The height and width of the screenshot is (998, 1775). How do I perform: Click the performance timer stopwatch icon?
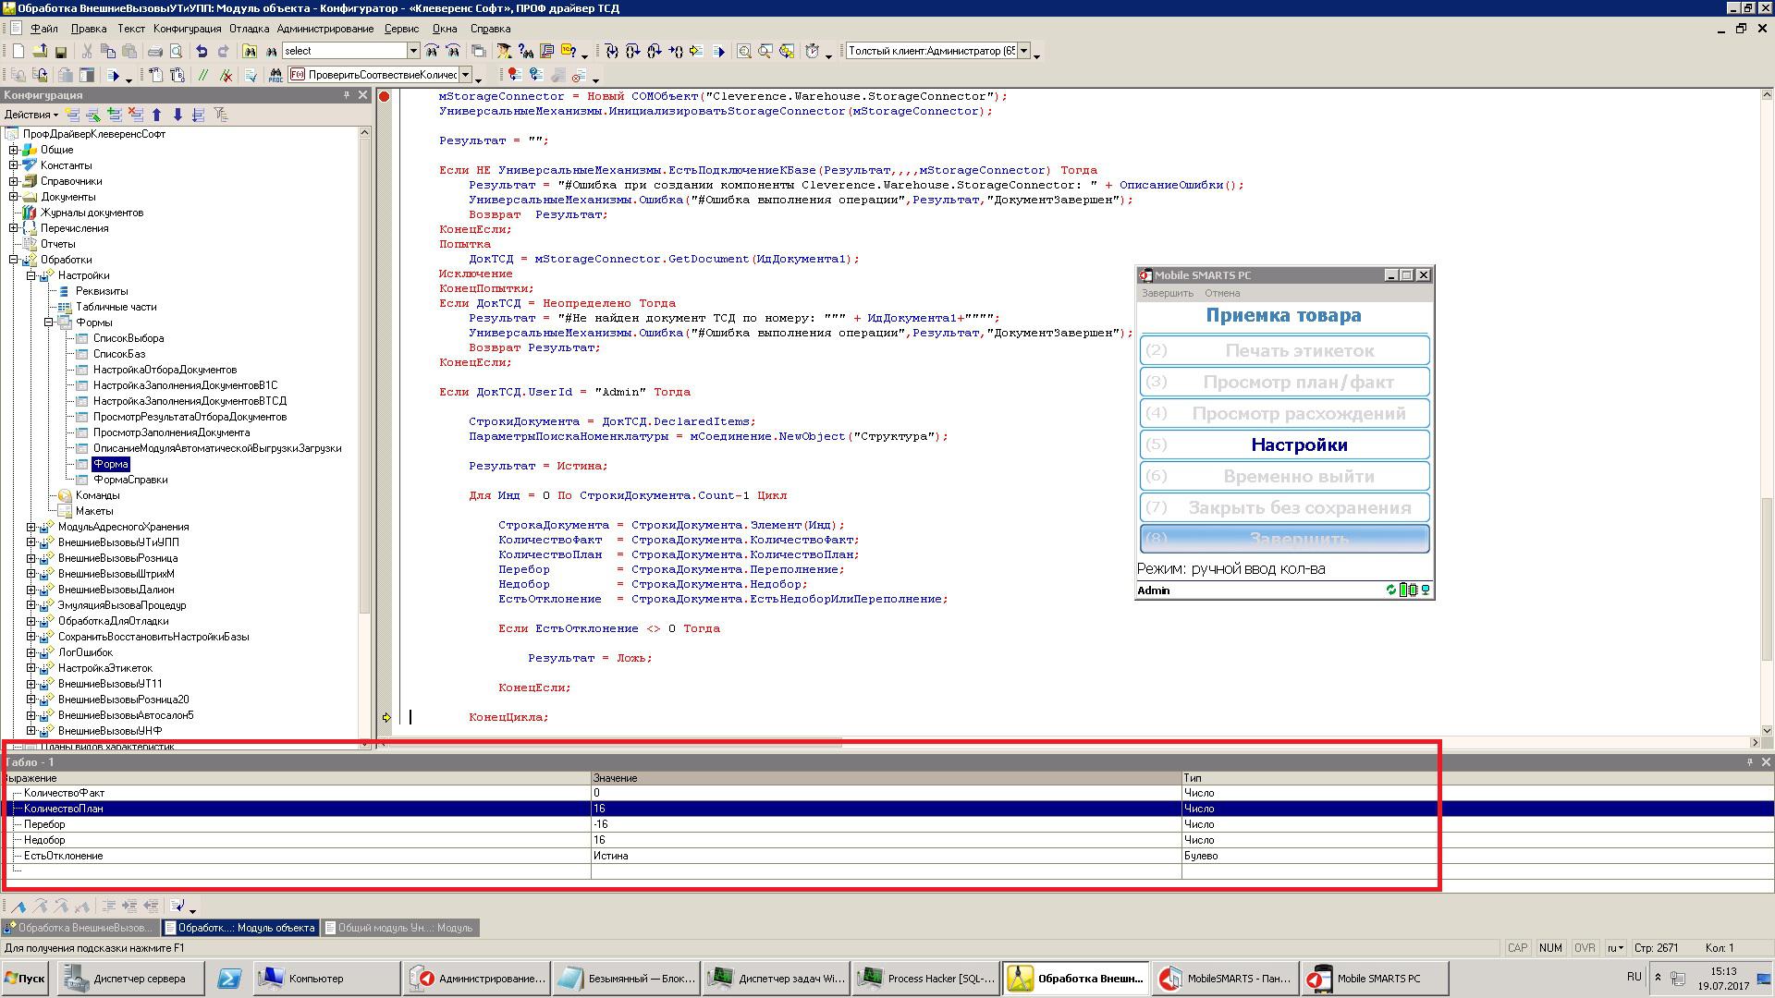[812, 51]
